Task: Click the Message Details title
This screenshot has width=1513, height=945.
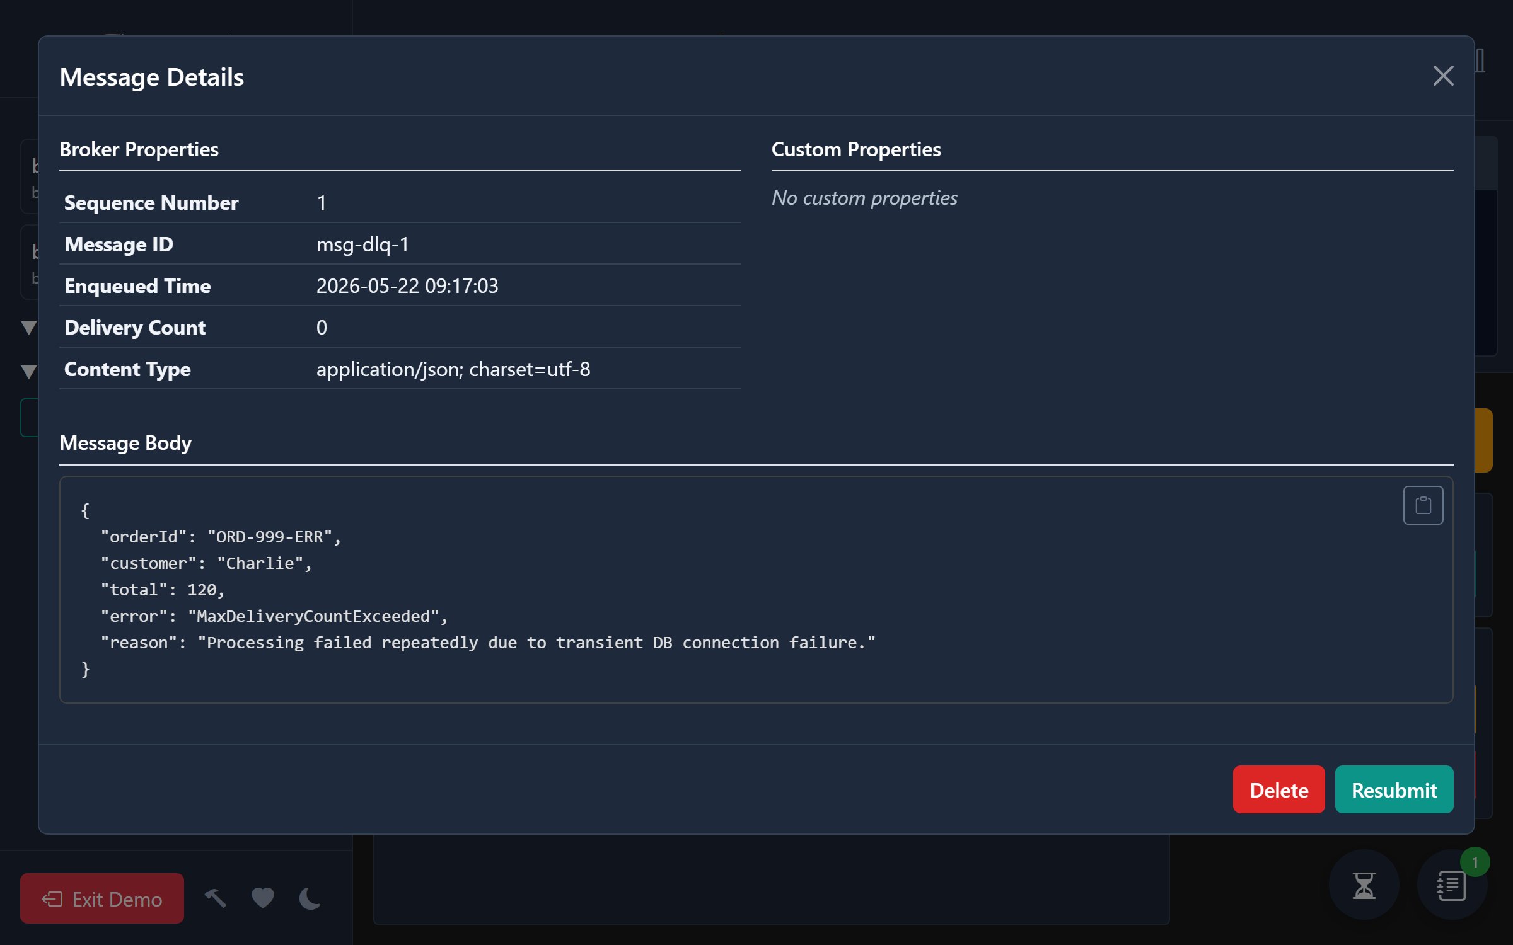Action: (151, 77)
